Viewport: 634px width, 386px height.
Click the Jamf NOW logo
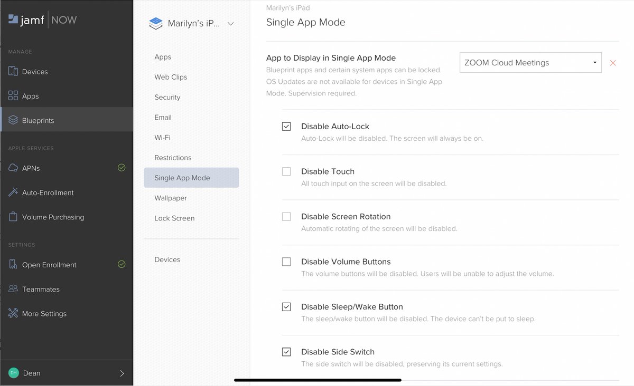(x=42, y=20)
